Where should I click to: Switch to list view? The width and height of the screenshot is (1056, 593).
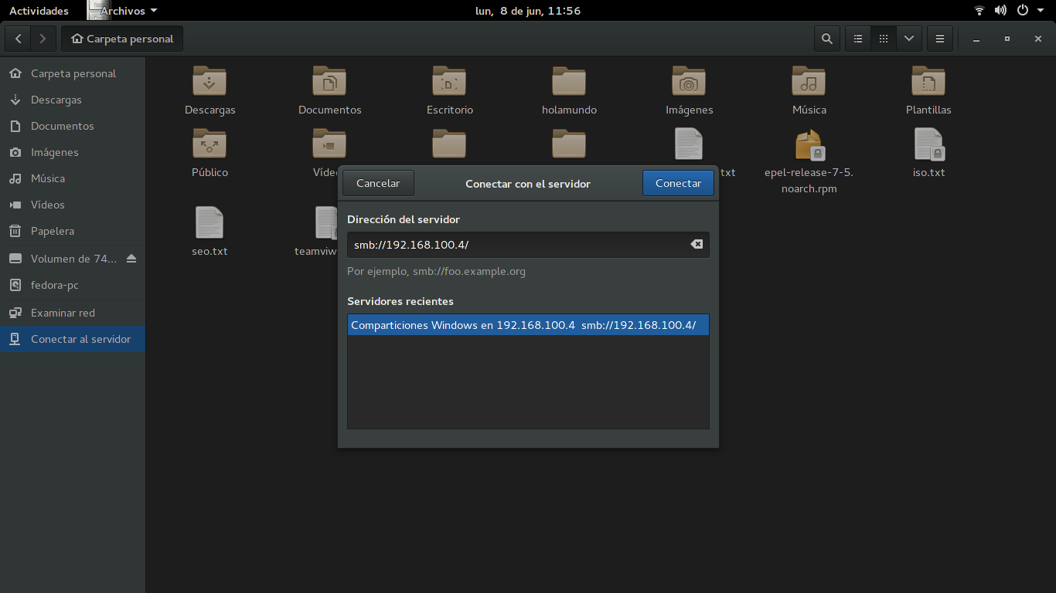[x=857, y=38]
